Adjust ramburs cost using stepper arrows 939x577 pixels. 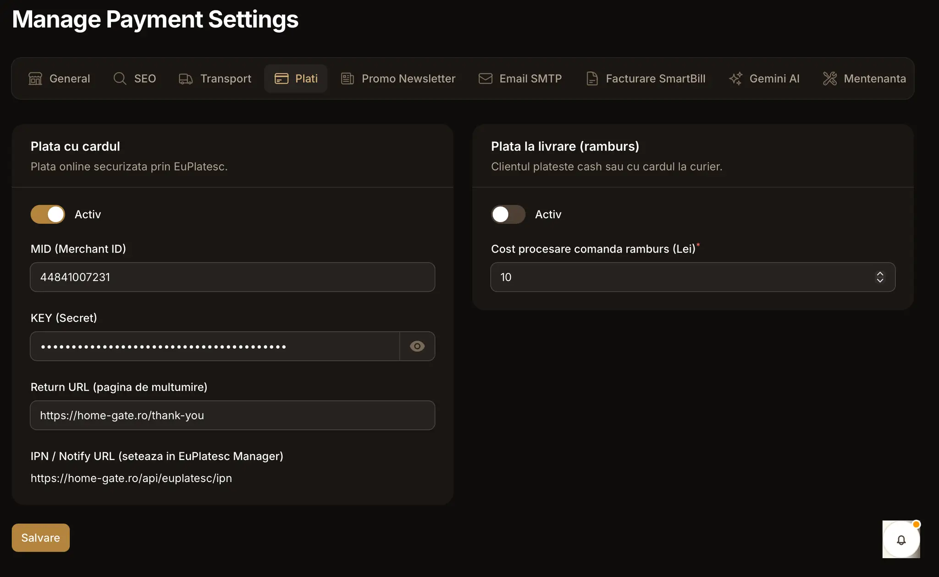[x=880, y=277]
